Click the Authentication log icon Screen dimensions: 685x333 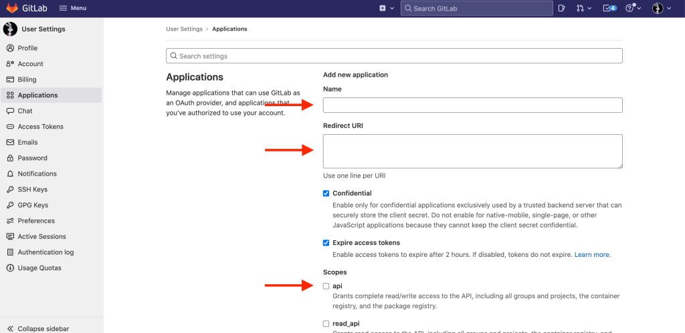point(10,252)
